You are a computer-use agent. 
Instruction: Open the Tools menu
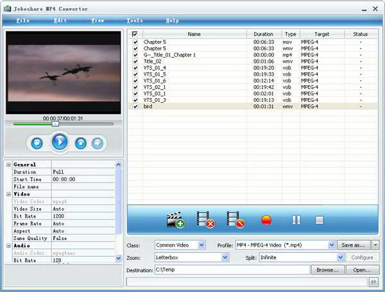coord(135,20)
